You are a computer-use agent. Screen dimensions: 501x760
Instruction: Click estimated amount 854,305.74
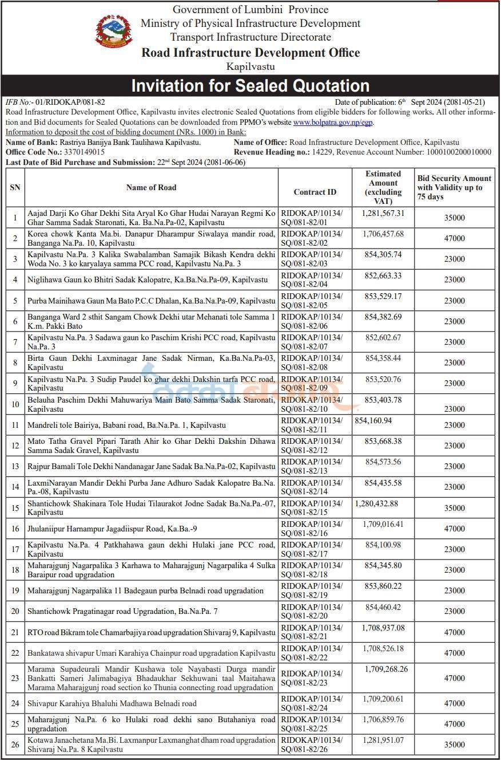click(383, 254)
